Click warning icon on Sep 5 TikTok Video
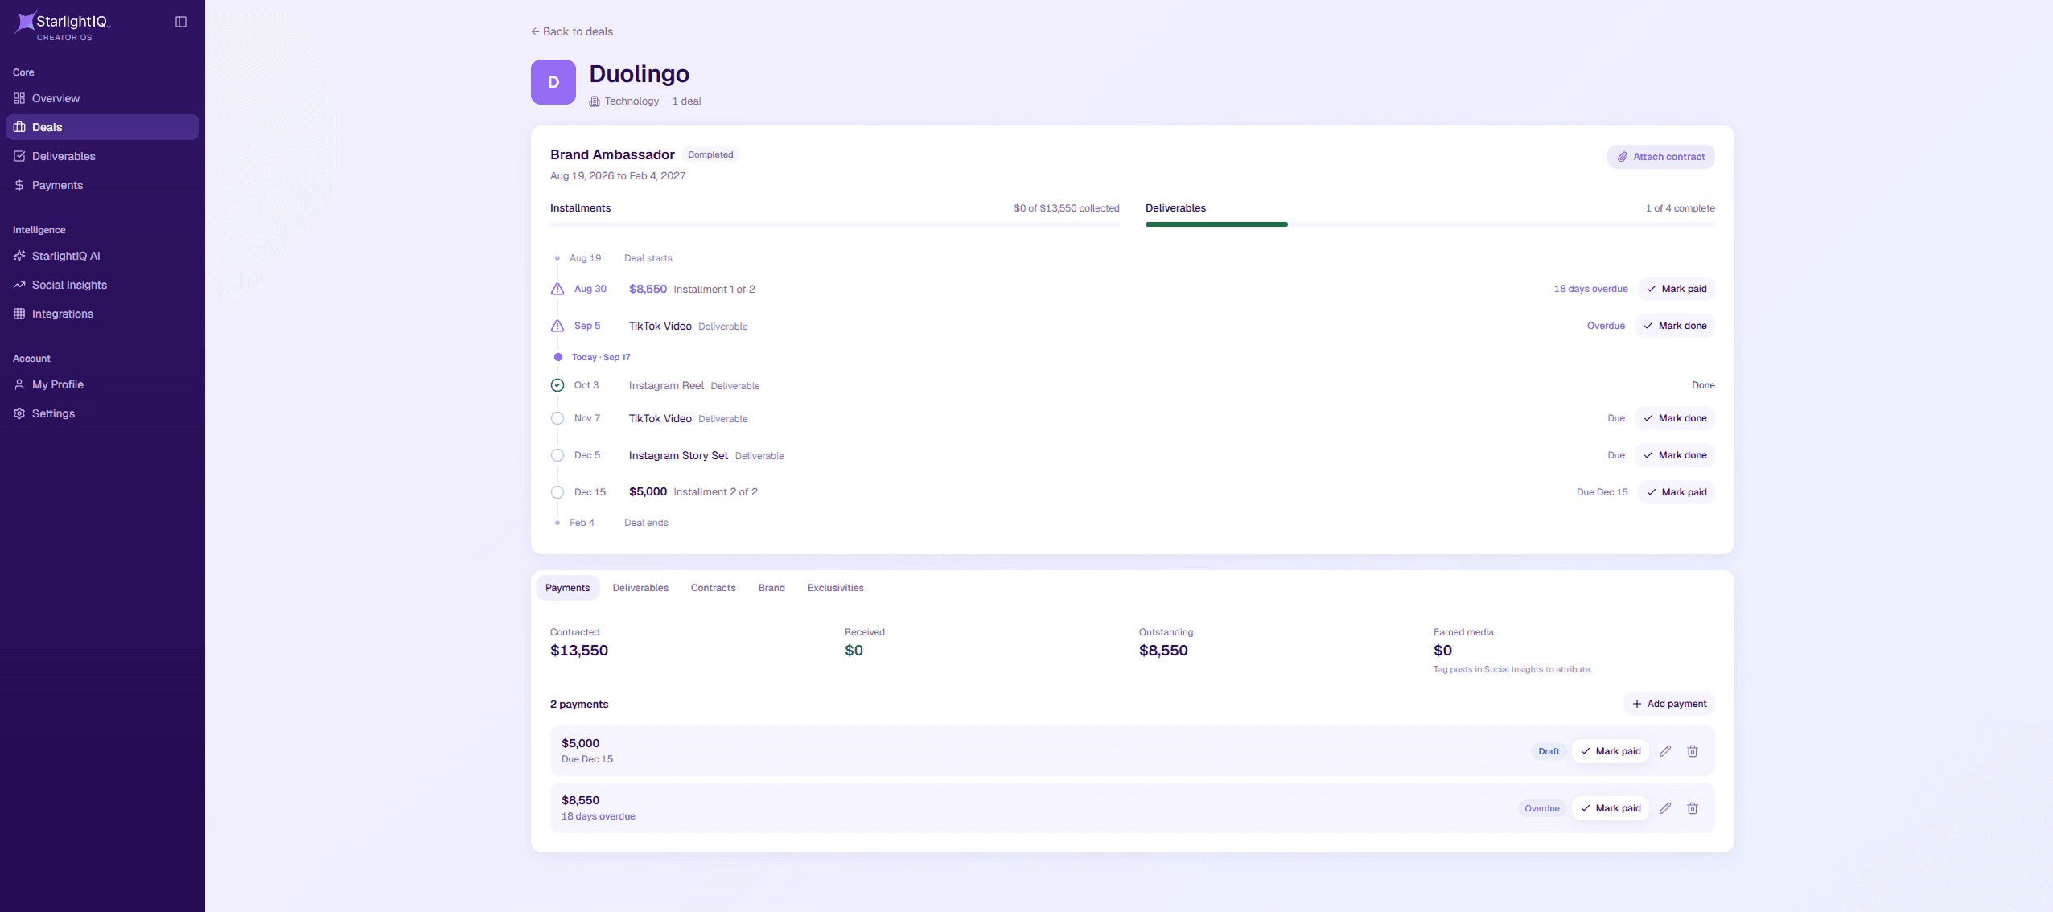 557,326
